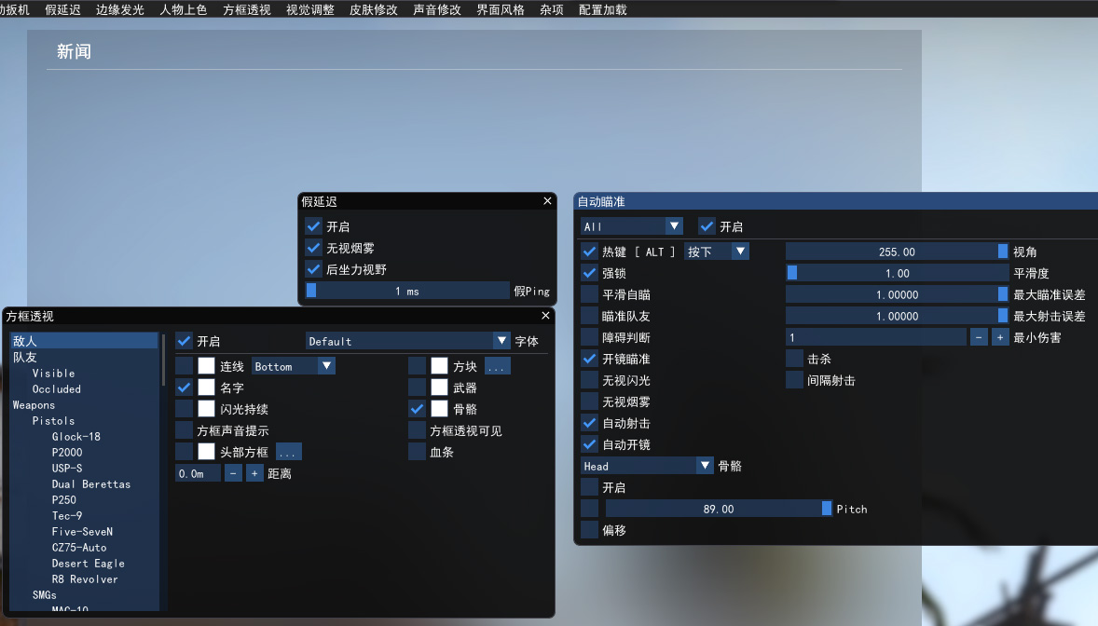
Task: Open the 皮肤修改 menu
Action: pos(373,9)
